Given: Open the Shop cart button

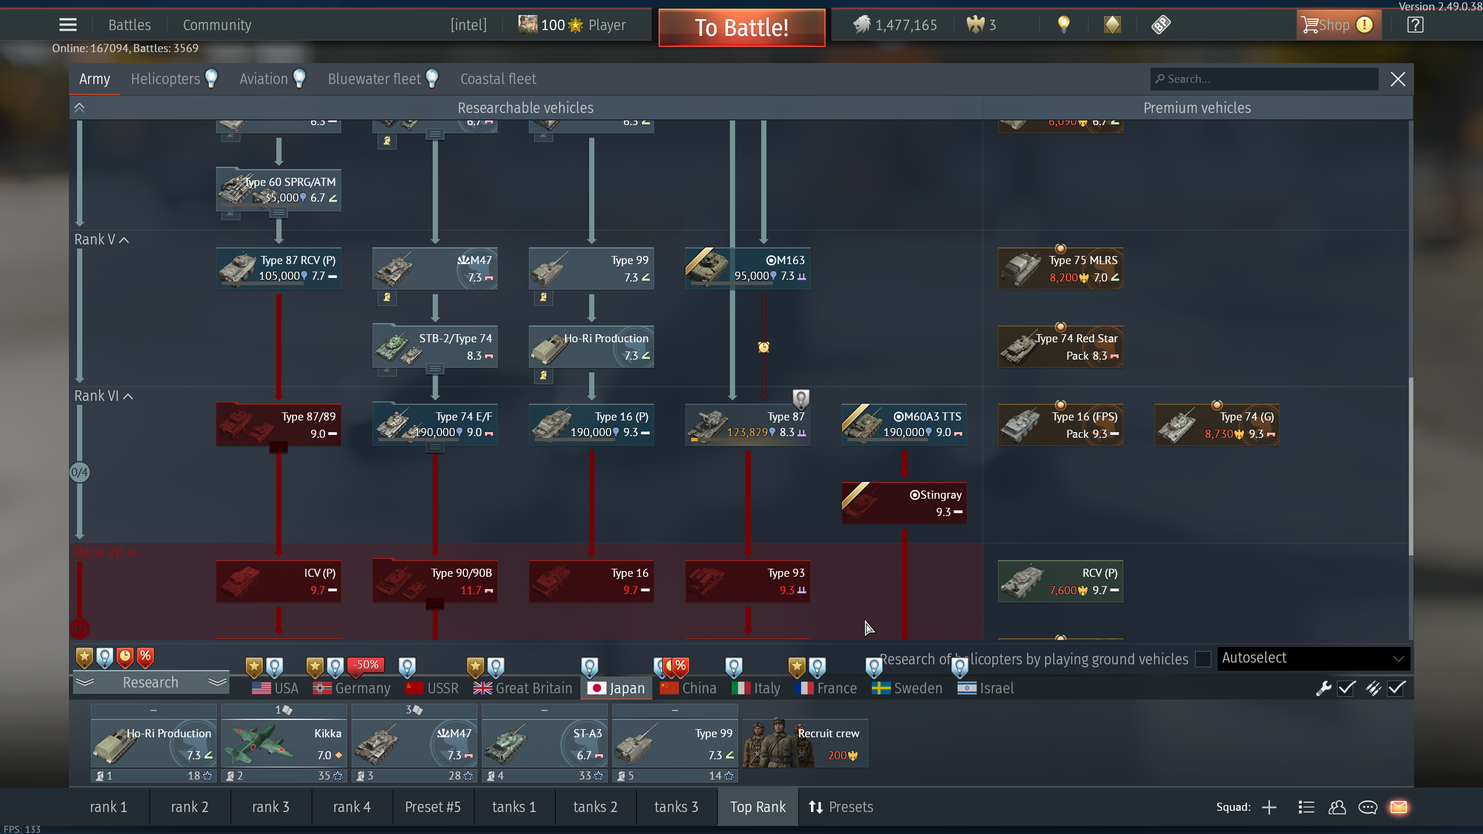Looking at the screenshot, I should pyautogui.click(x=1327, y=25).
